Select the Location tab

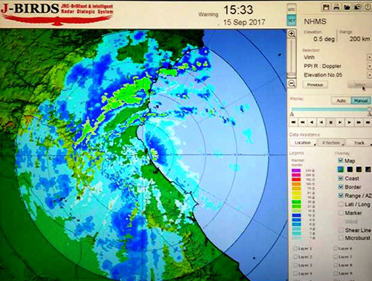tap(303, 143)
